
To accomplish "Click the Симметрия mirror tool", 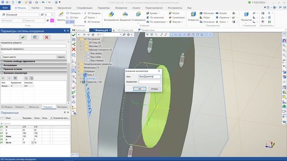I will [x=177, y=17].
